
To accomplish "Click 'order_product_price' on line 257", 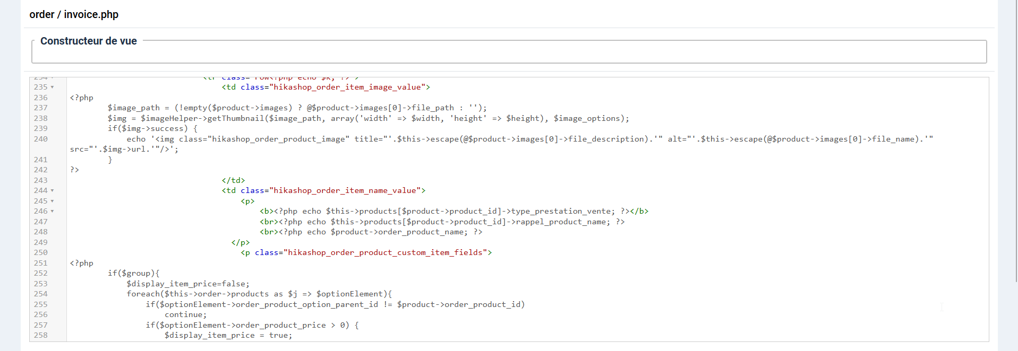I will tap(281, 325).
